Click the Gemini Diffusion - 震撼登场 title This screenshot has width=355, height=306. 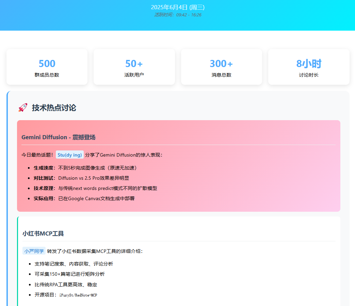tap(59, 137)
